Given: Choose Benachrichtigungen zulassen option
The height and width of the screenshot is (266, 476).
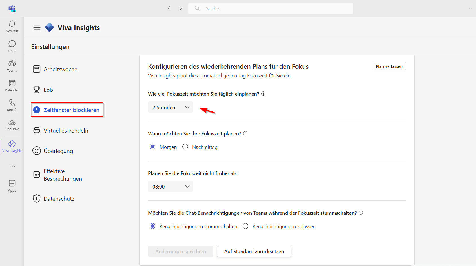Looking at the screenshot, I should [245, 226].
